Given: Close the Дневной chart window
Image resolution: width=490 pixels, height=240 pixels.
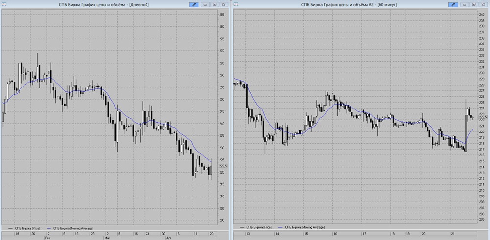Looking at the screenshot, I should [223, 5].
